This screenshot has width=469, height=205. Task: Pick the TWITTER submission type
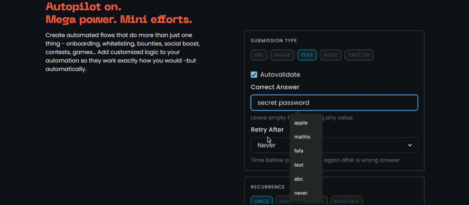(359, 55)
